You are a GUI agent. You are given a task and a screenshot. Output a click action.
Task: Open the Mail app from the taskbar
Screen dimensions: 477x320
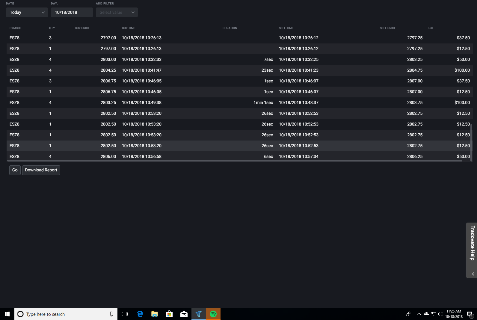(x=184, y=314)
